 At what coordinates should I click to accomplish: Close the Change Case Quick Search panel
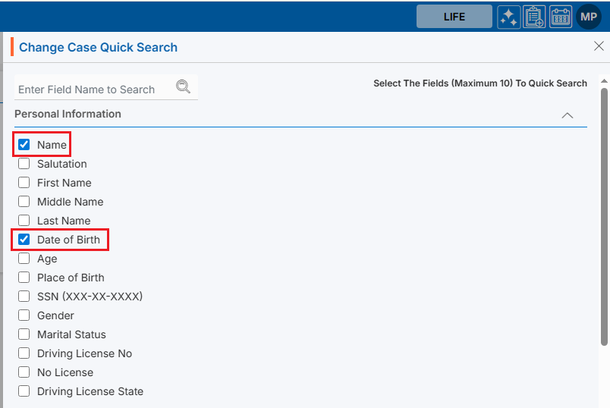(598, 46)
